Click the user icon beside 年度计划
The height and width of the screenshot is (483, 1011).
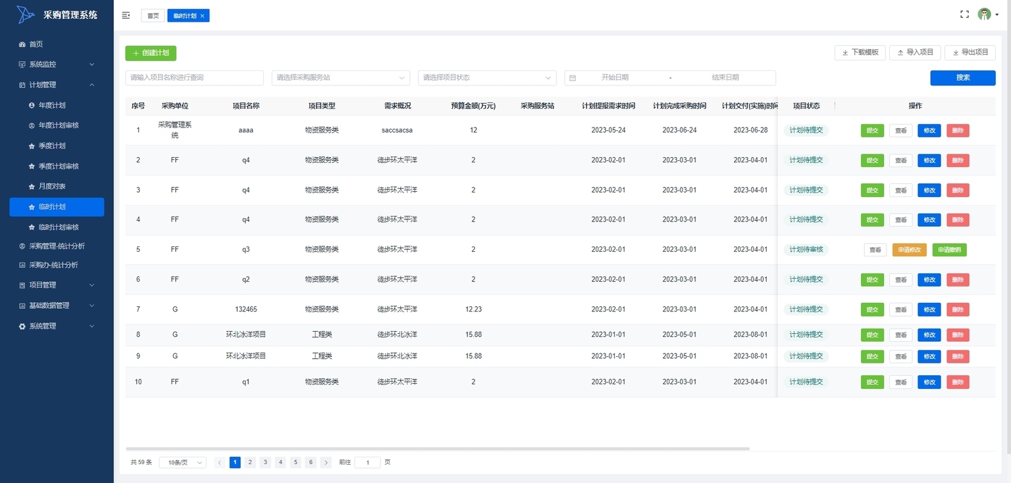click(32, 105)
